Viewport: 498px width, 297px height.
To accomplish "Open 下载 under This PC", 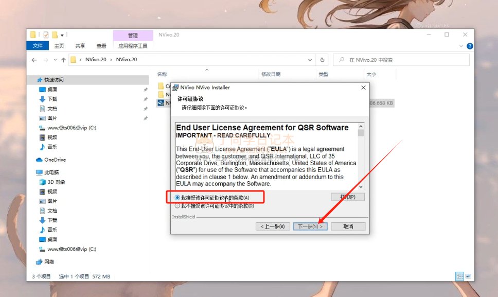I will pyautogui.click(x=52, y=220).
